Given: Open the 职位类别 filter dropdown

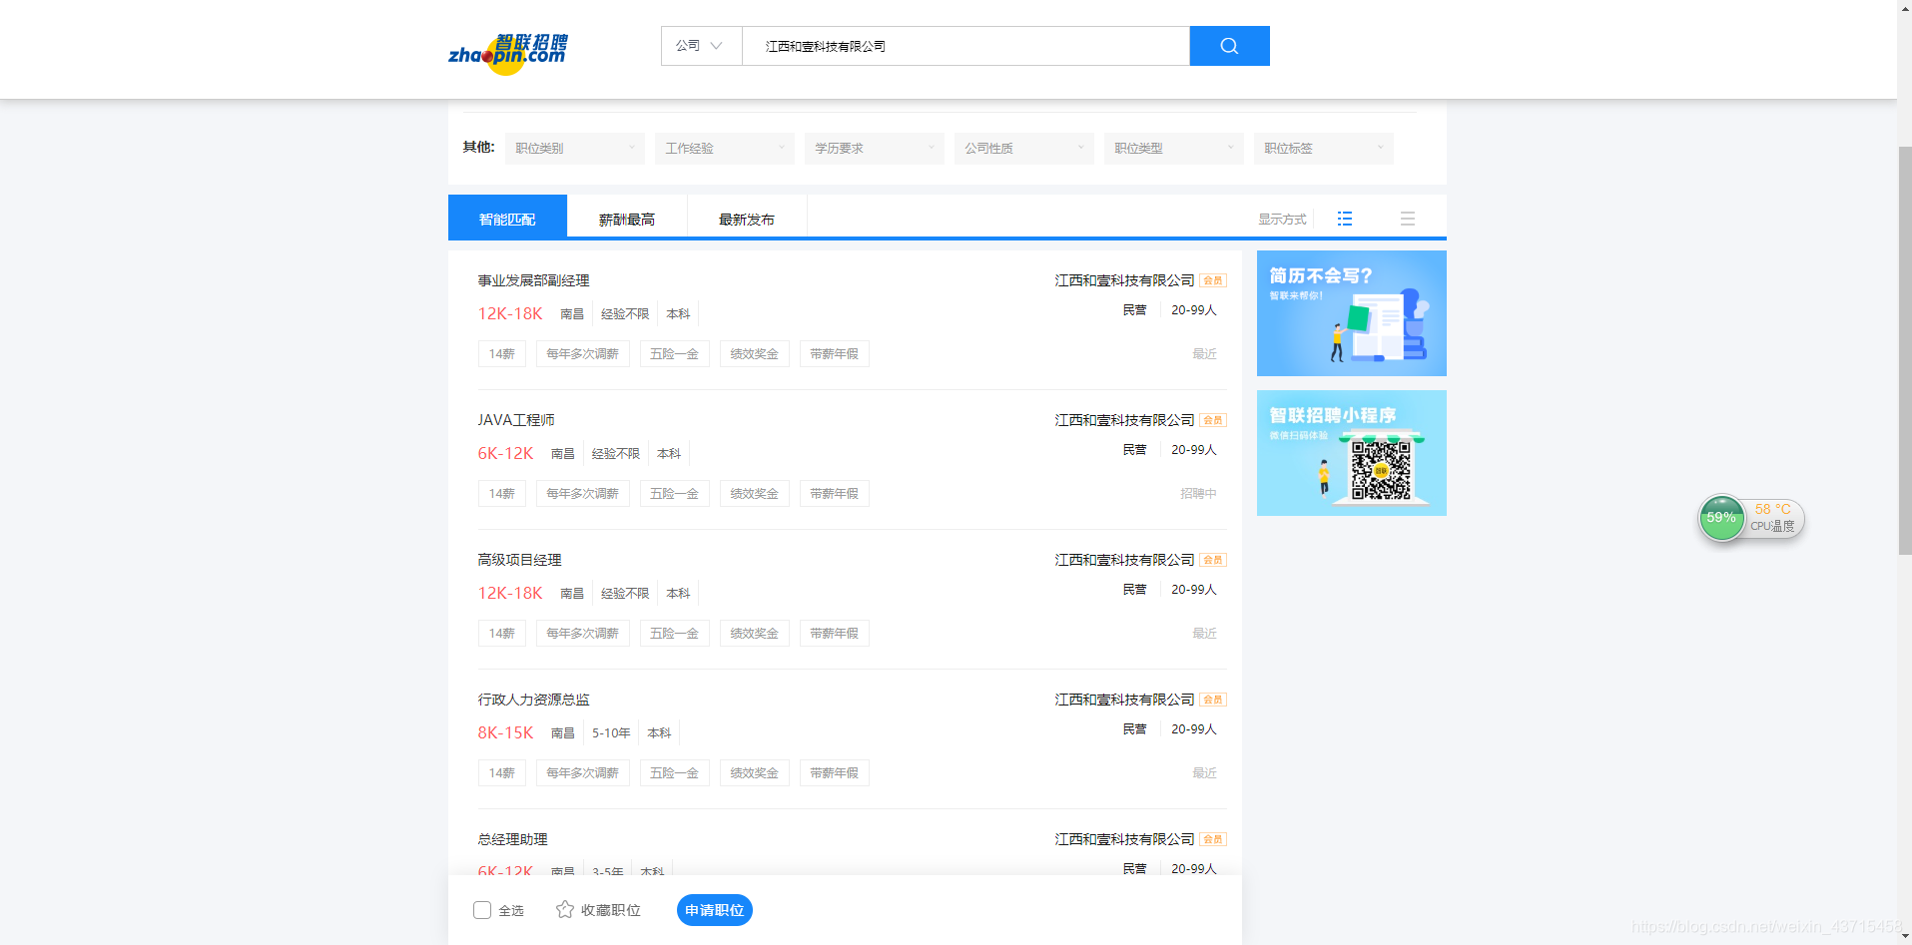Looking at the screenshot, I should (575, 148).
